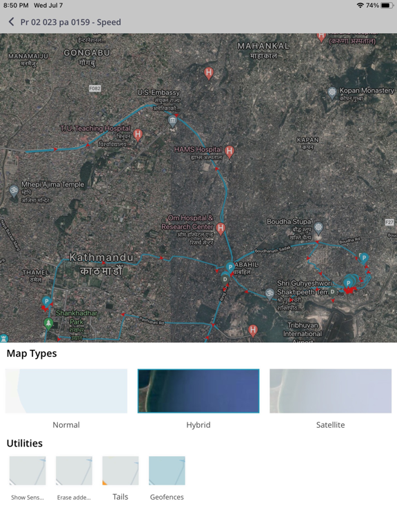
Task: Tap the Kopan Monastery marker
Action: pyautogui.click(x=332, y=92)
